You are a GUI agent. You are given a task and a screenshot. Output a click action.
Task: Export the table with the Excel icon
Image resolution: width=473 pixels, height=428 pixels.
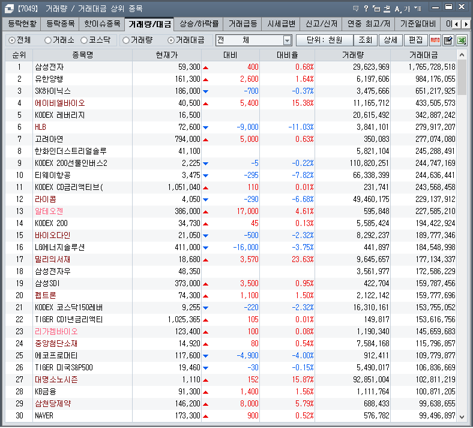coord(462,40)
